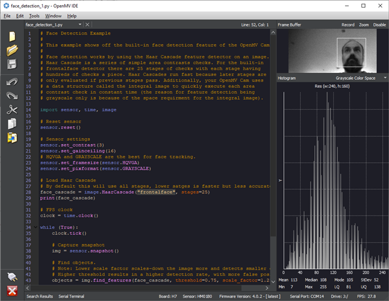The width and height of the screenshot is (389, 301).
Task: Show the Search Results panel
Action: click(x=40, y=296)
